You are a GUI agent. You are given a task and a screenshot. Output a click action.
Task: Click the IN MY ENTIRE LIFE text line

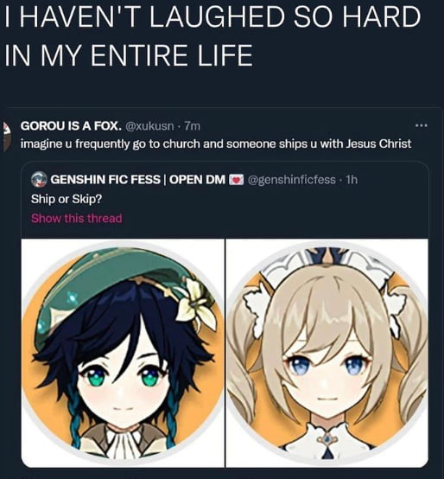click(x=129, y=55)
